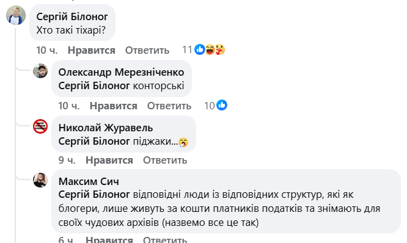Viewport: 407px width, 243px height.
Task: Click the yawning emoji in the піджаки comment
Action: [x=183, y=142]
